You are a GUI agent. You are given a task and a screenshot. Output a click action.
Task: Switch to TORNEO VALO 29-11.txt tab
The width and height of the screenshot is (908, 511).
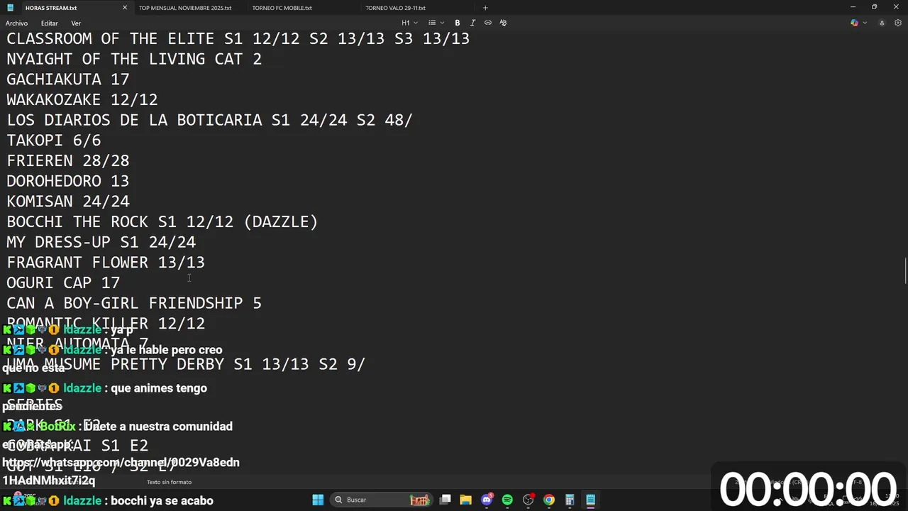(395, 8)
